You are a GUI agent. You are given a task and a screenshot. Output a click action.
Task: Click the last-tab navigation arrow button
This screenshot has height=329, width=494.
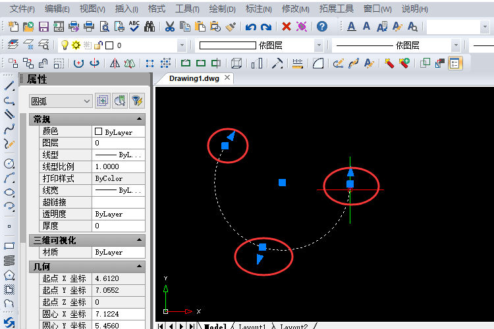192,326
